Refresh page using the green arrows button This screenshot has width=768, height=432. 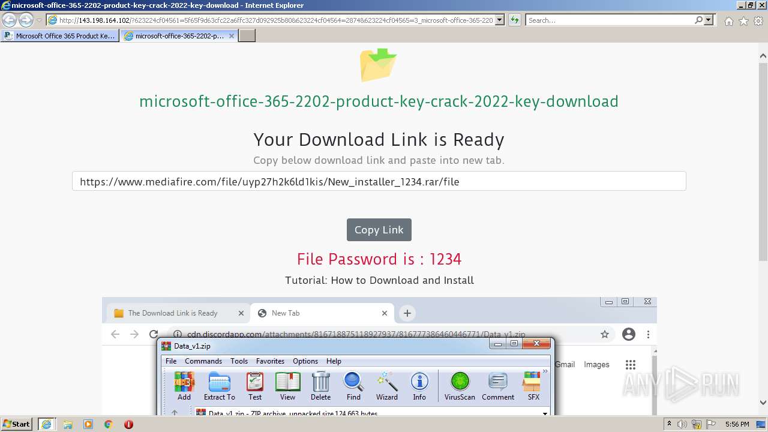point(515,20)
